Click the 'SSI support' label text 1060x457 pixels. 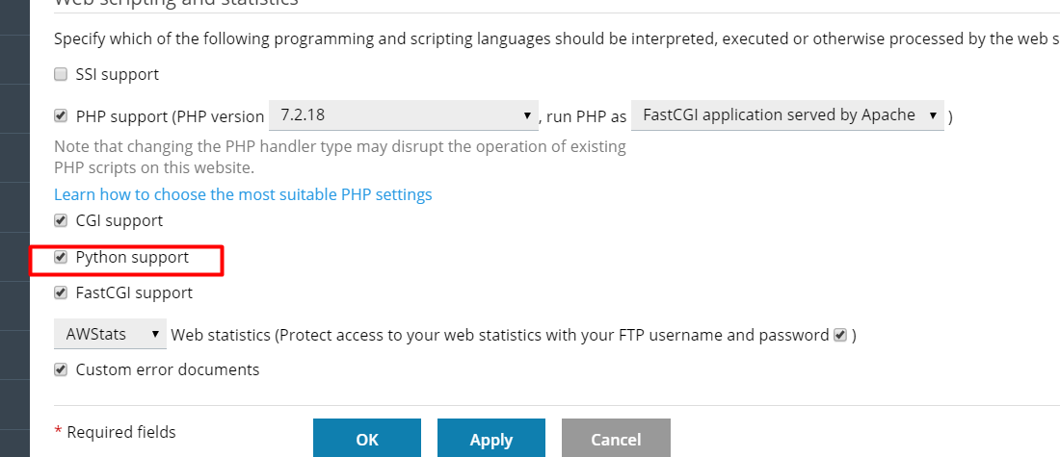click(118, 74)
